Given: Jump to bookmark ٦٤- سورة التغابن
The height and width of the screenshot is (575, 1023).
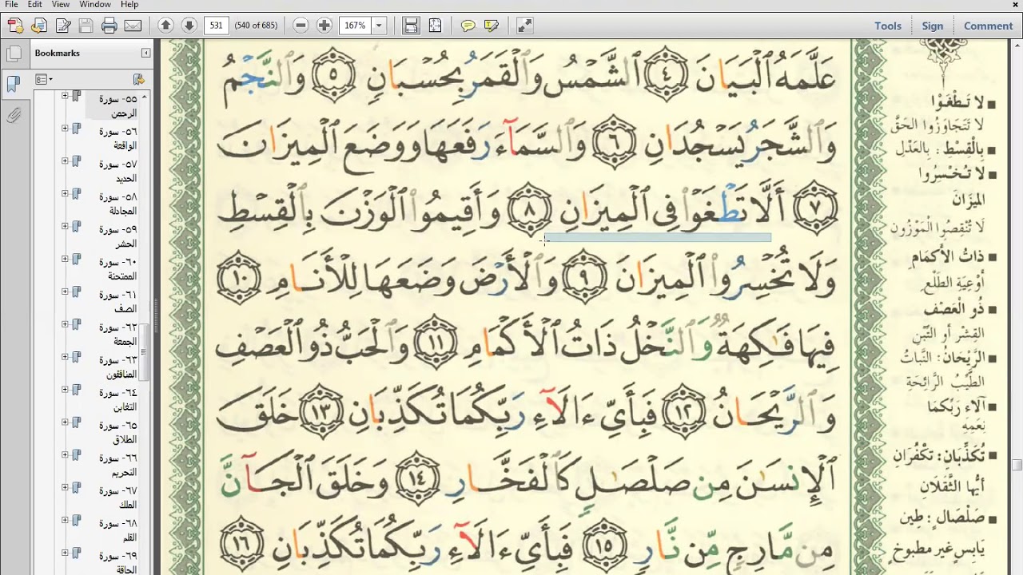Looking at the screenshot, I should click(x=117, y=400).
